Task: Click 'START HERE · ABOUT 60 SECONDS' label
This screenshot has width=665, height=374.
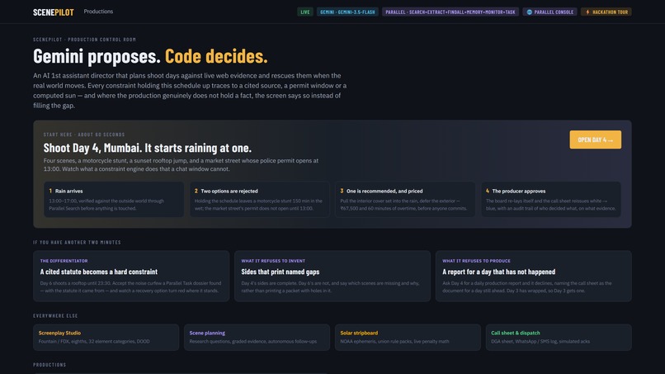Action: [84, 135]
